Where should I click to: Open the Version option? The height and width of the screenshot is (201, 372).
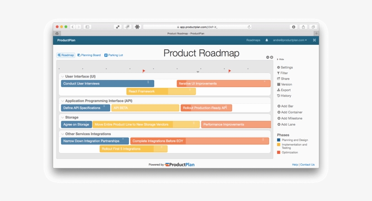[284, 85]
